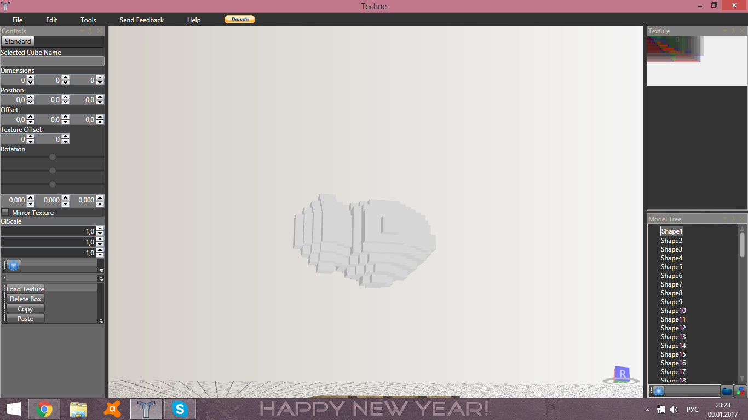This screenshot has width=748, height=420.
Task: Pin the Texture panel
Action: pyautogui.click(x=734, y=31)
